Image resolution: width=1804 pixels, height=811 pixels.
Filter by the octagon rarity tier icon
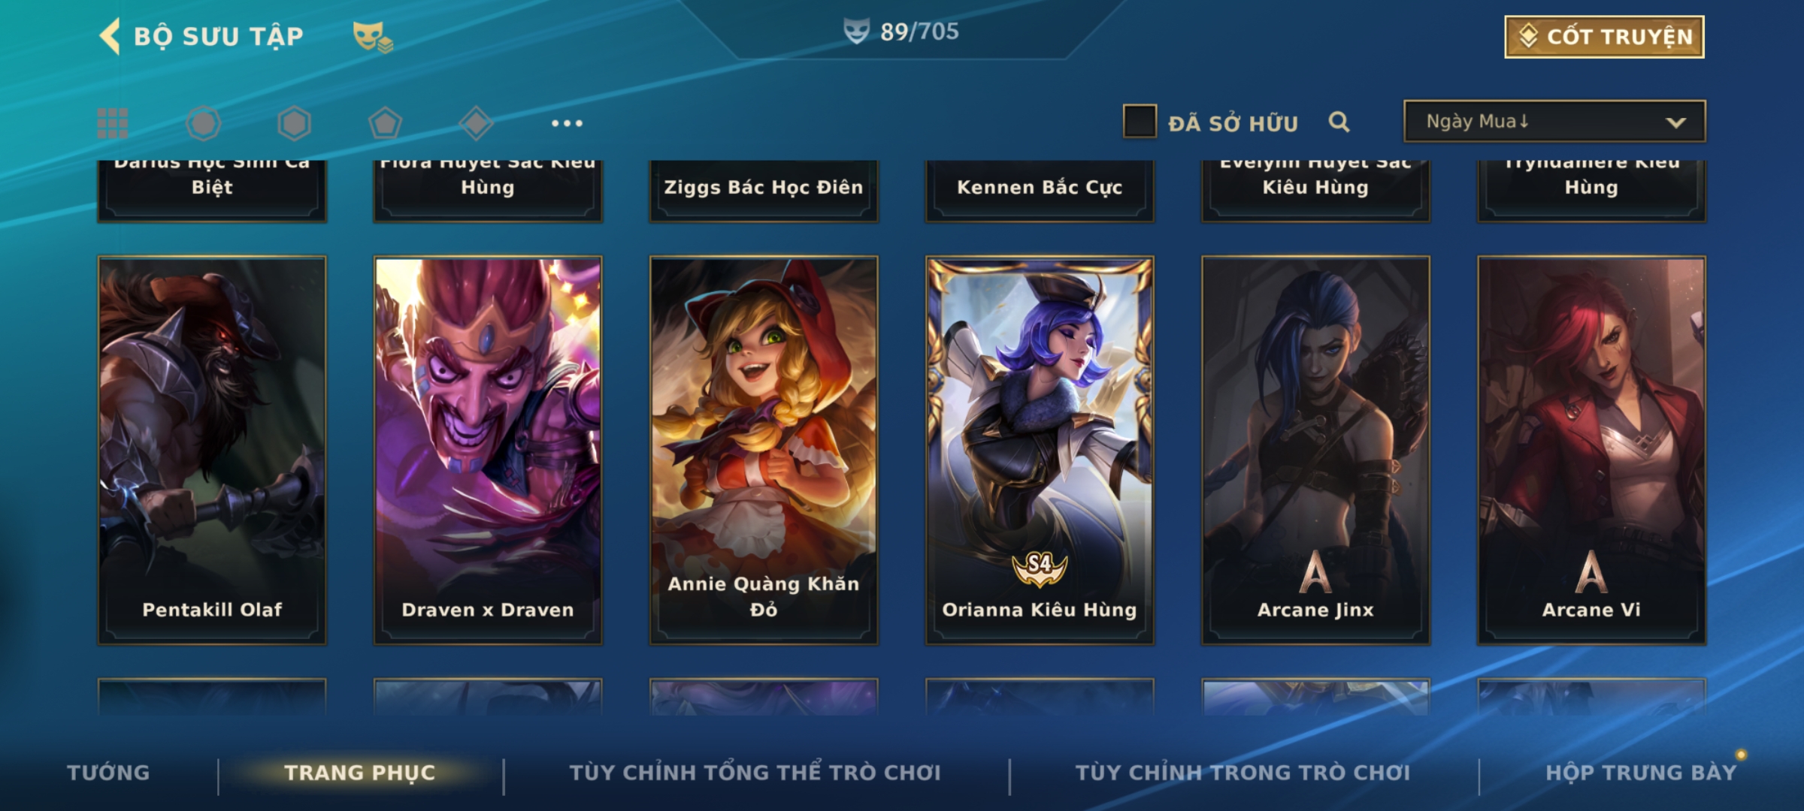pyautogui.click(x=204, y=123)
